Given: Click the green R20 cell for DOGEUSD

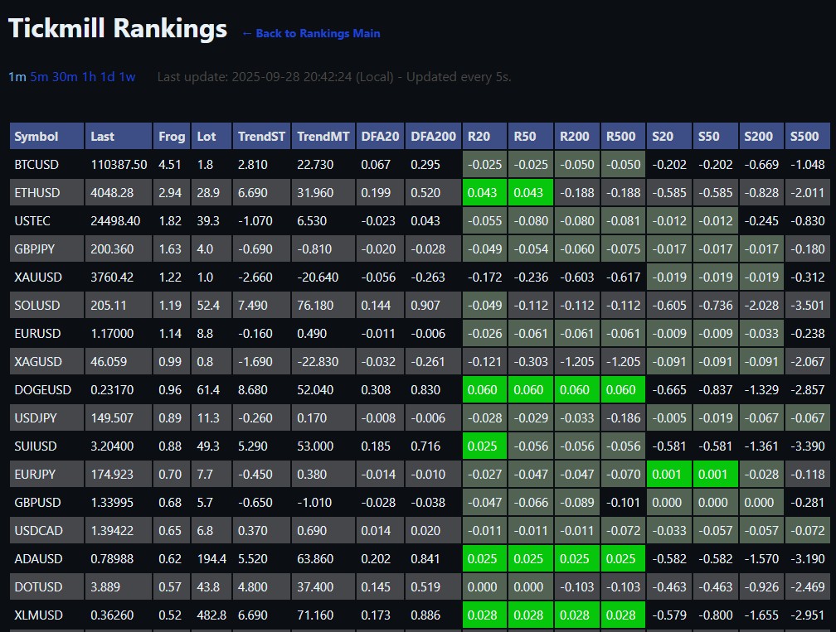Looking at the screenshot, I should 484,390.
